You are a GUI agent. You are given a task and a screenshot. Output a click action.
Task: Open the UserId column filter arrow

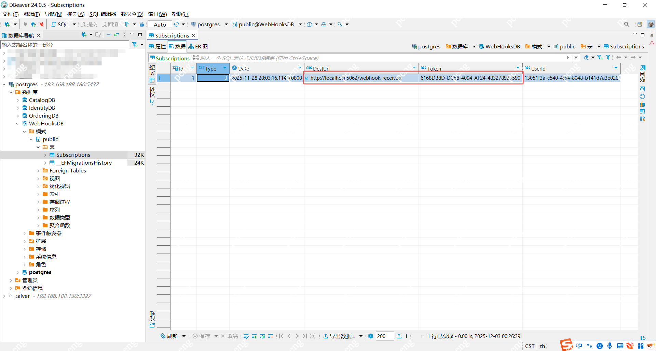[616, 68]
